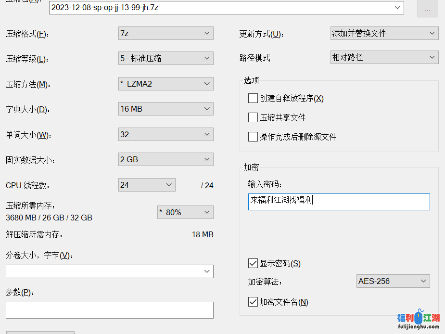Uncheck the 显示密码 show password checkbox
The width and height of the screenshot is (445, 334).
(x=253, y=263)
